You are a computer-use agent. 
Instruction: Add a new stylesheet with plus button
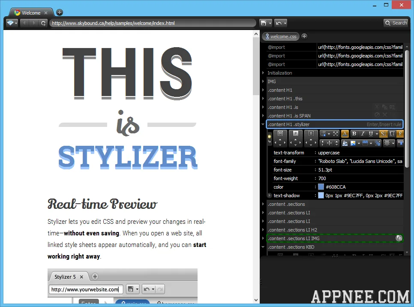pos(304,36)
